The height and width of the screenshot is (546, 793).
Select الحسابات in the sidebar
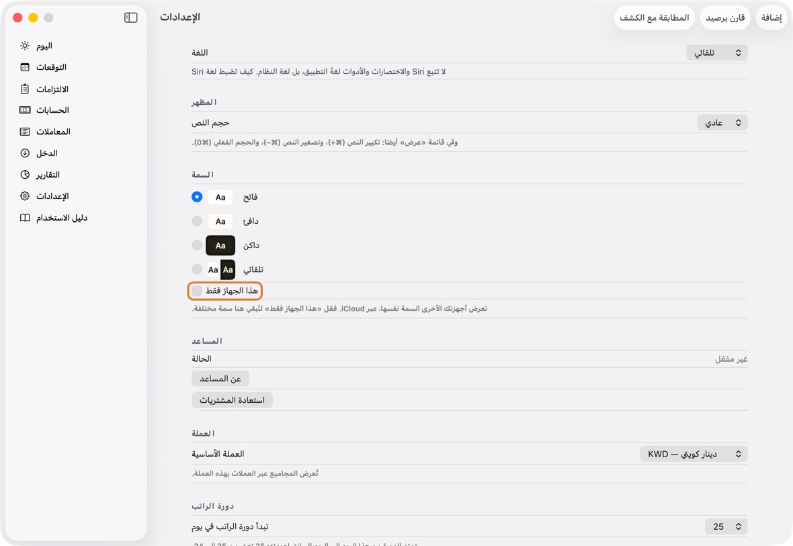[x=76, y=110]
